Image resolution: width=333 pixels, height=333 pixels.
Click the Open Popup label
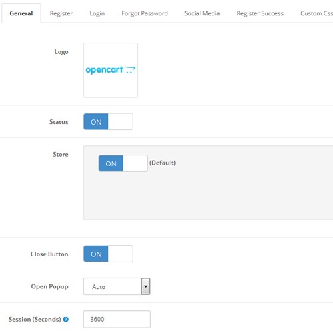(x=49, y=286)
